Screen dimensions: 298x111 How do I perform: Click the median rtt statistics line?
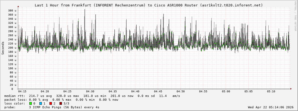click(92, 96)
